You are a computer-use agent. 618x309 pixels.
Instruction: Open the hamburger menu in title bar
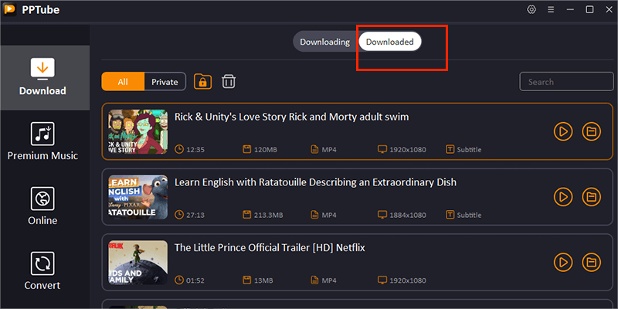(551, 9)
